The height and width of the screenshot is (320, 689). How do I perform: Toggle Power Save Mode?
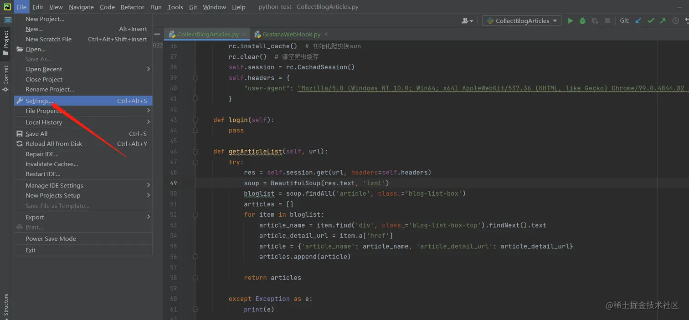(x=83, y=239)
